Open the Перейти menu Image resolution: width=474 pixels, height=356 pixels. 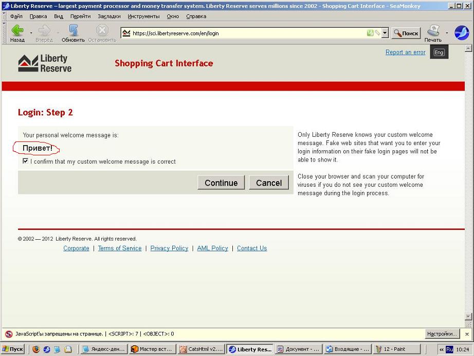pyautogui.click(x=80, y=16)
